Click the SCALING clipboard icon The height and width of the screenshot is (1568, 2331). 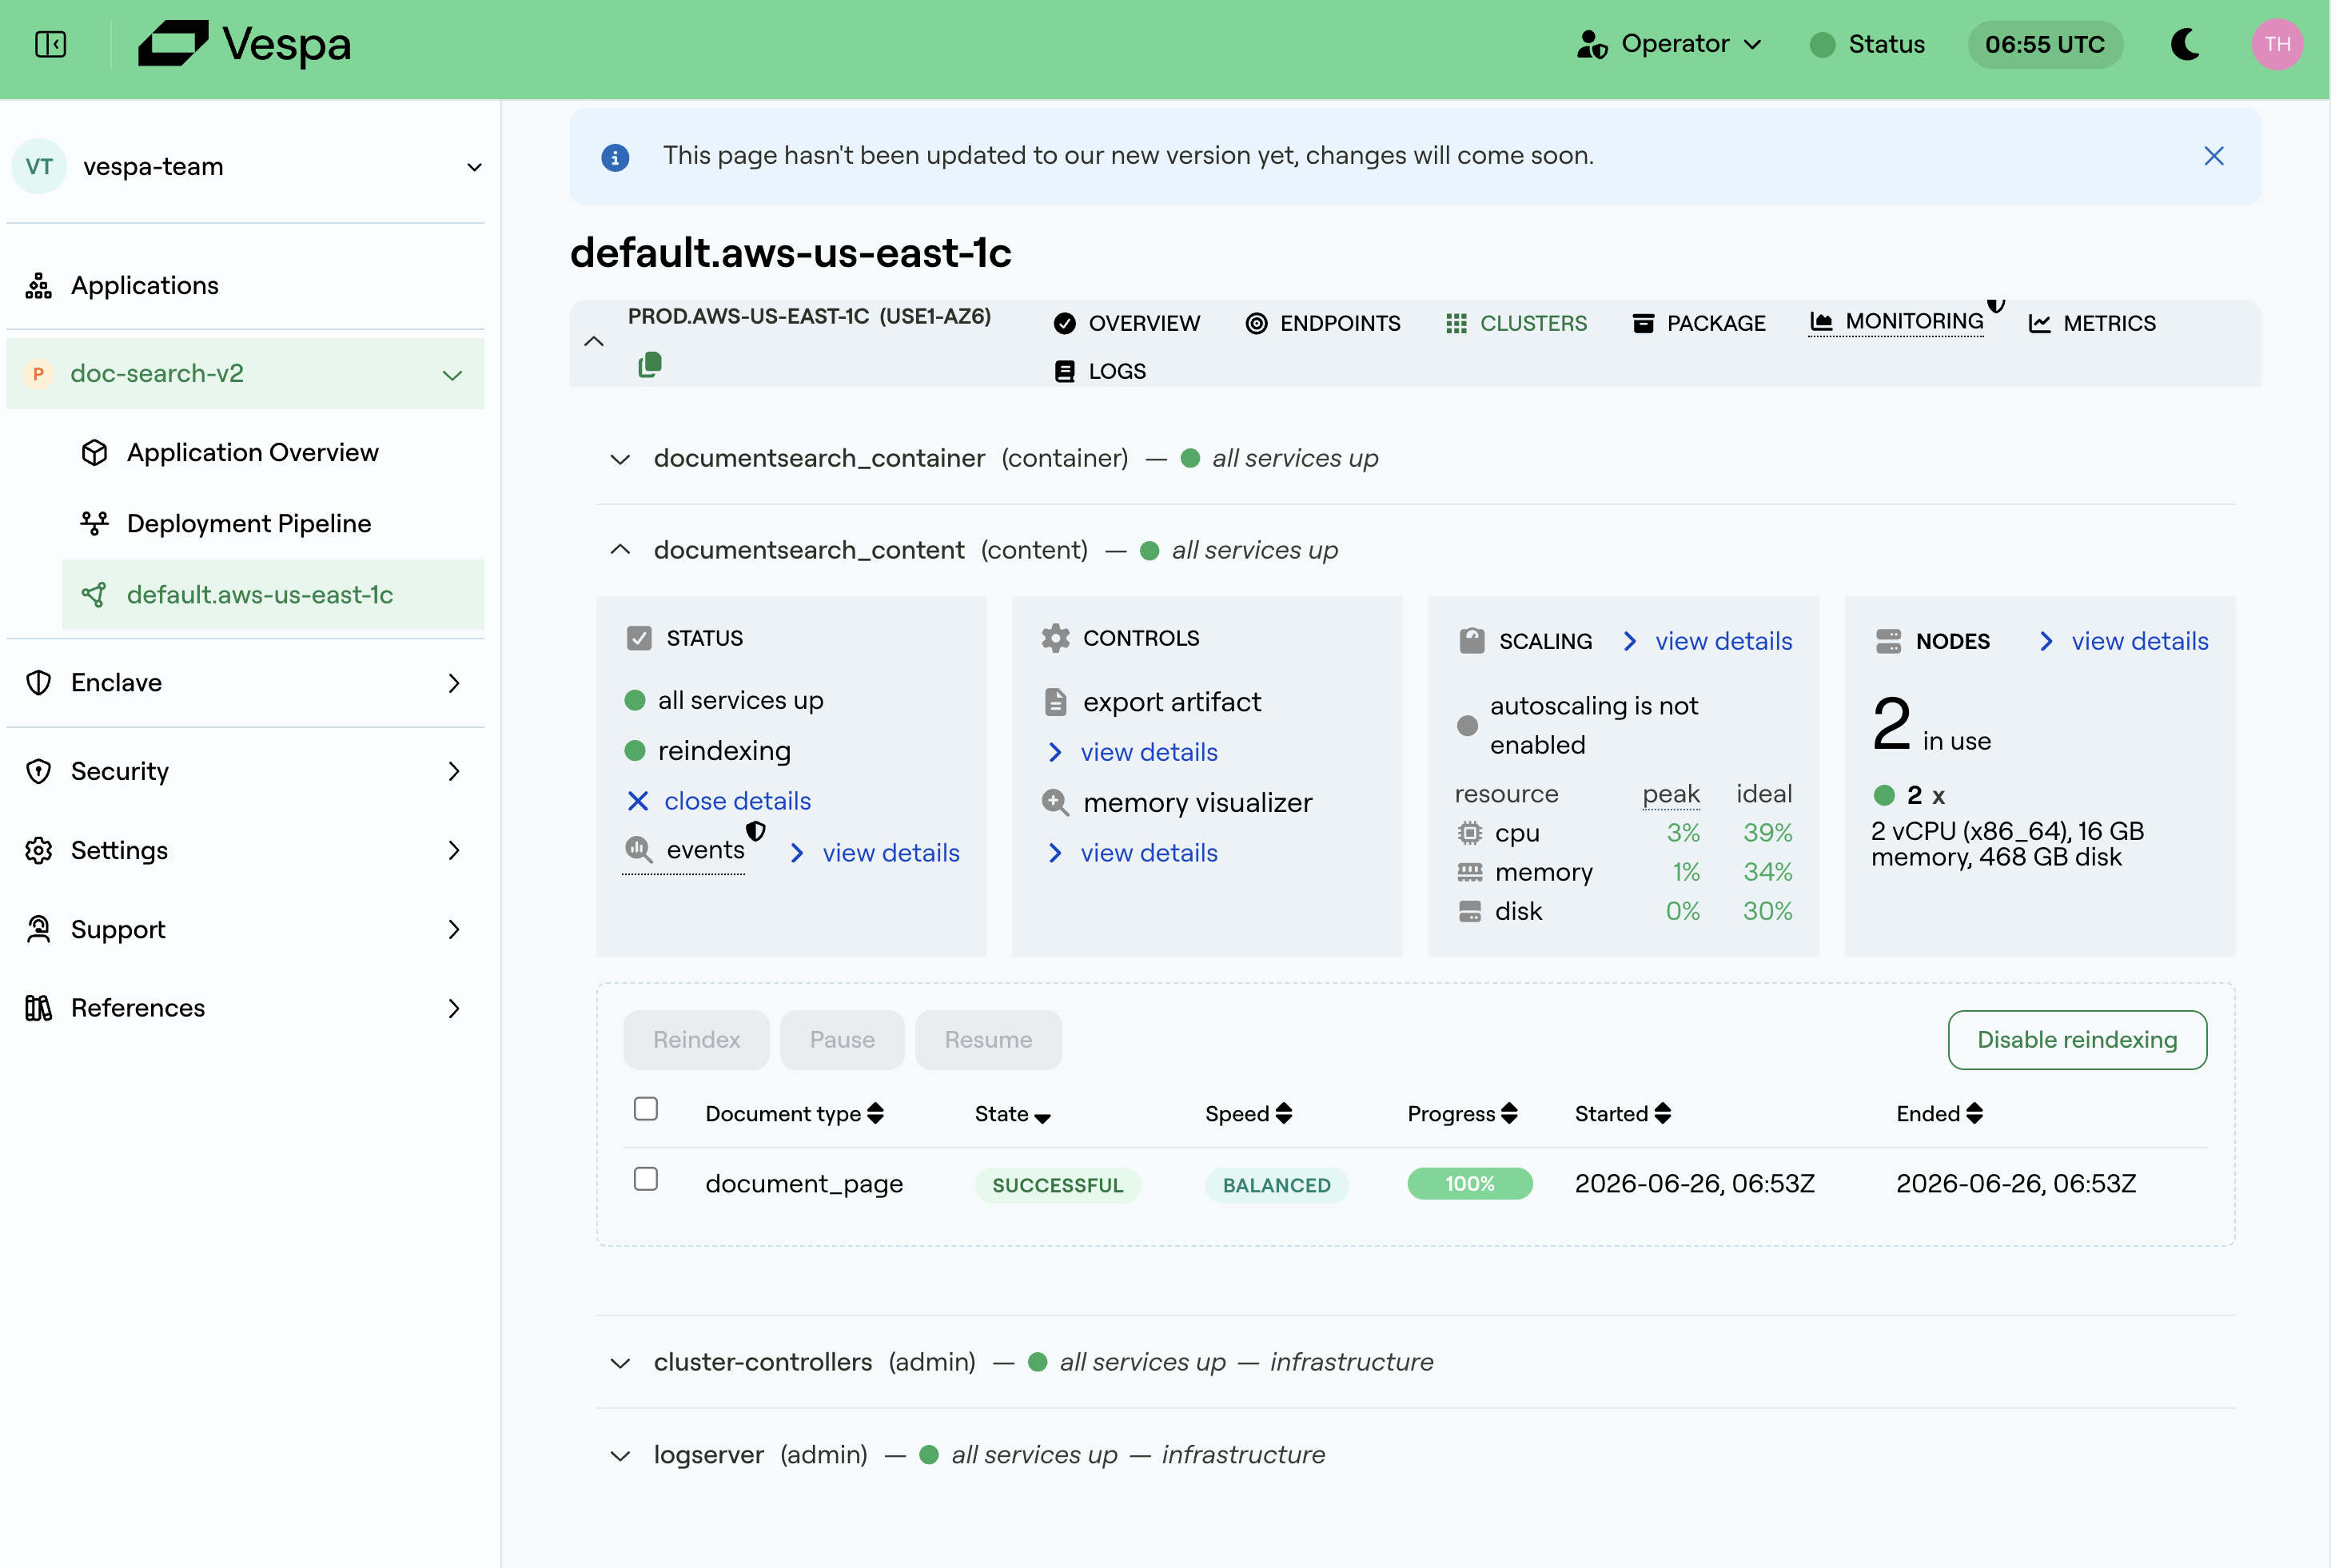1471,641
